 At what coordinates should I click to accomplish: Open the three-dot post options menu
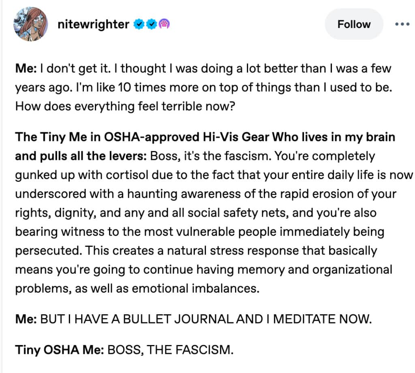pos(402,24)
